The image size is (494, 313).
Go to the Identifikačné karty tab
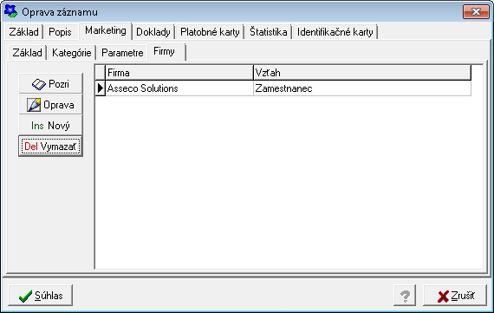[x=335, y=32]
